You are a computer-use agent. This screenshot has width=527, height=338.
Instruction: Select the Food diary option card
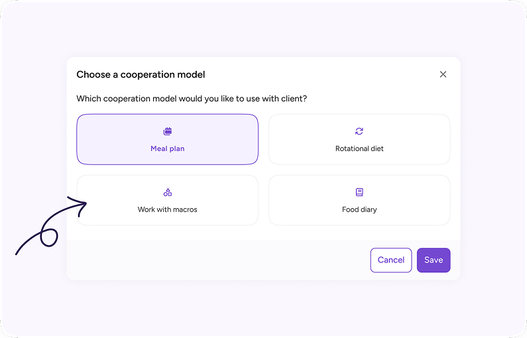click(359, 200)
